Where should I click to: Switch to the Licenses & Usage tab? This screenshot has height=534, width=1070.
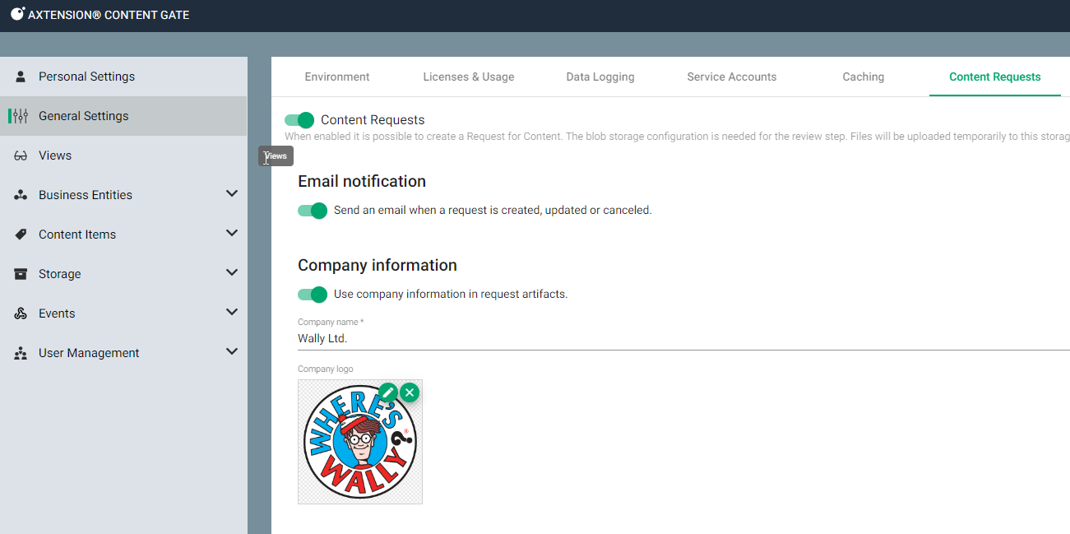469,77
